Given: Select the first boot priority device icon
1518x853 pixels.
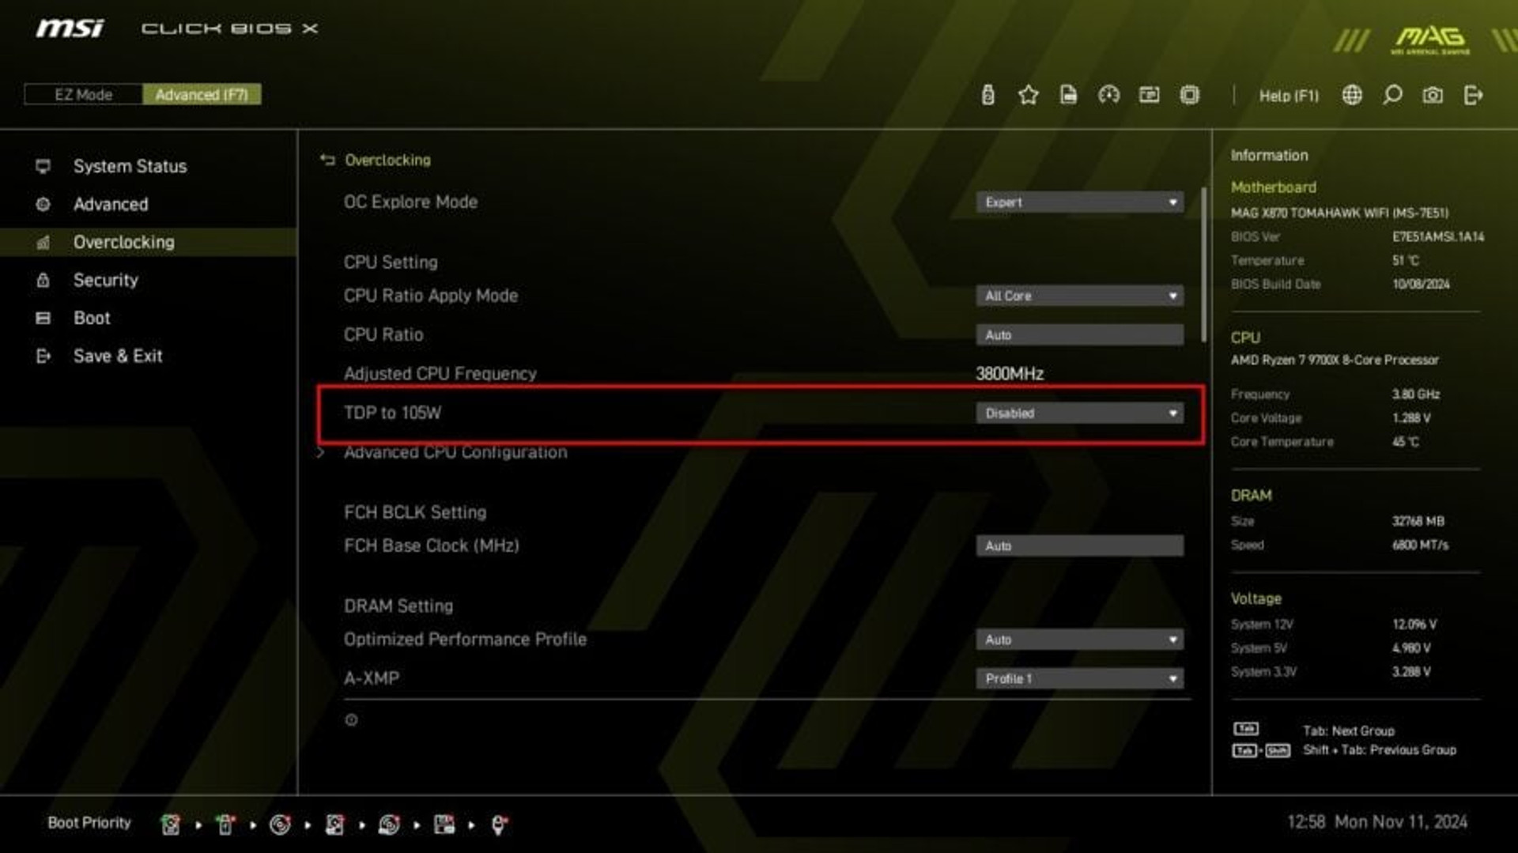Looking at the screenshot, I should [x=170, y=825].
